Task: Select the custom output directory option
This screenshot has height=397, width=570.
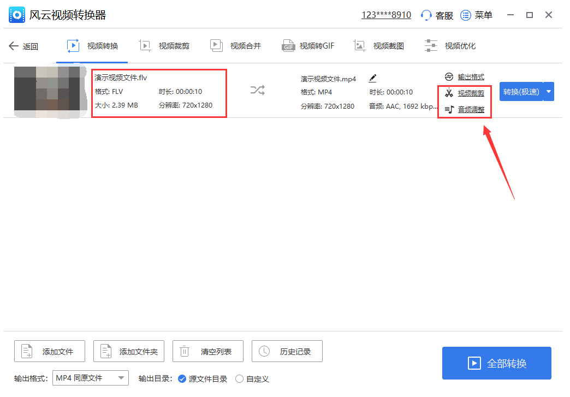Action: point(239,378)
